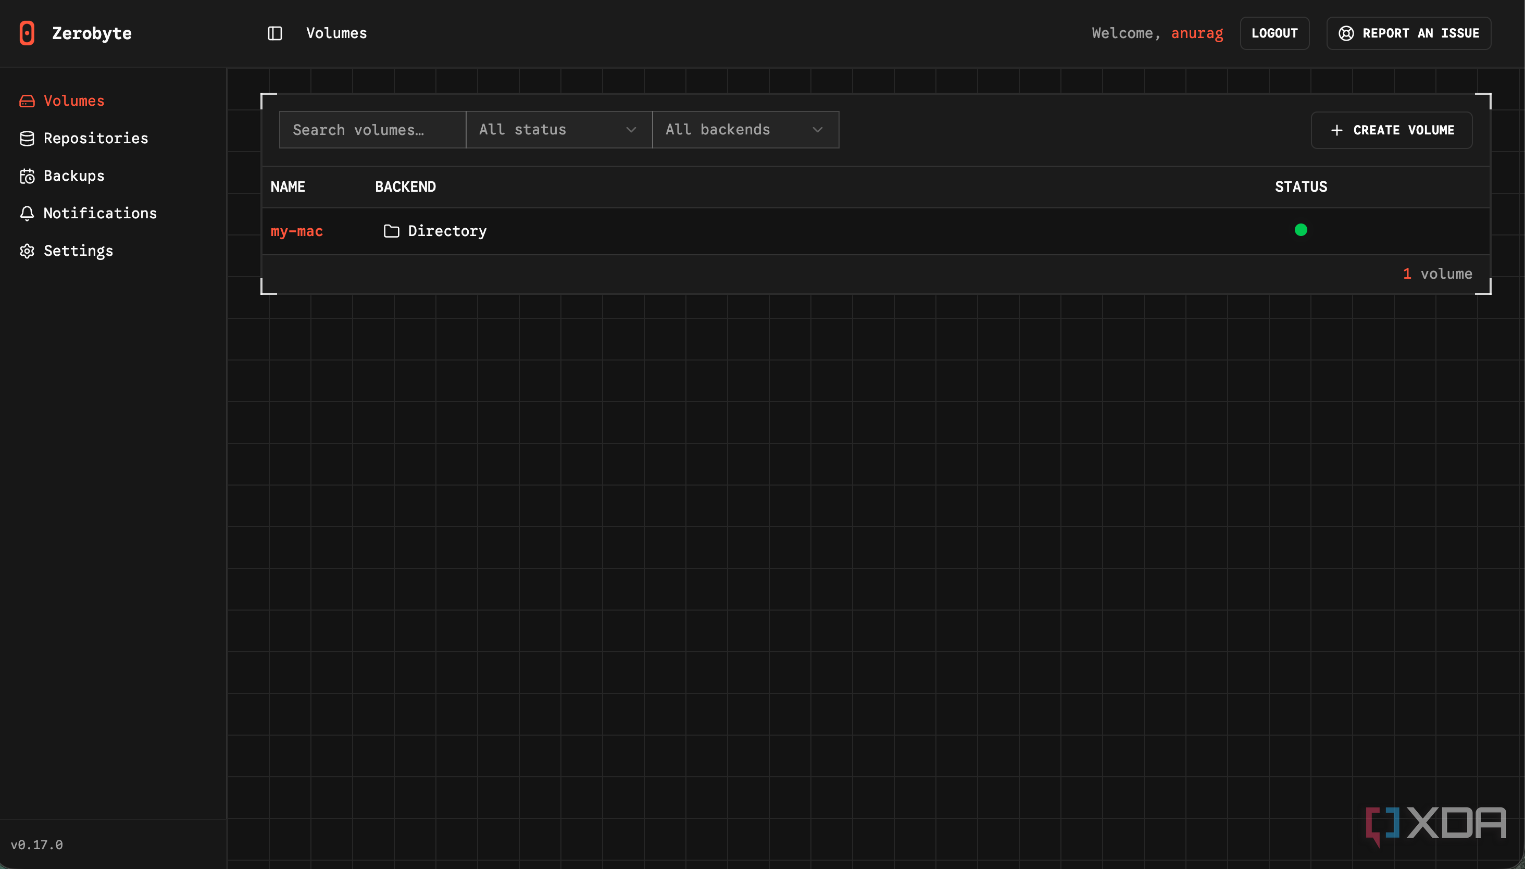Open the my-mac volume link

(x=296, y=231)
